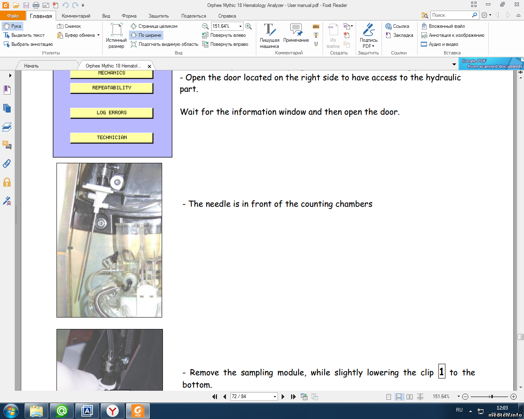Click the Snapshot tool
The image size is (524, 419).
coord(69,26)
